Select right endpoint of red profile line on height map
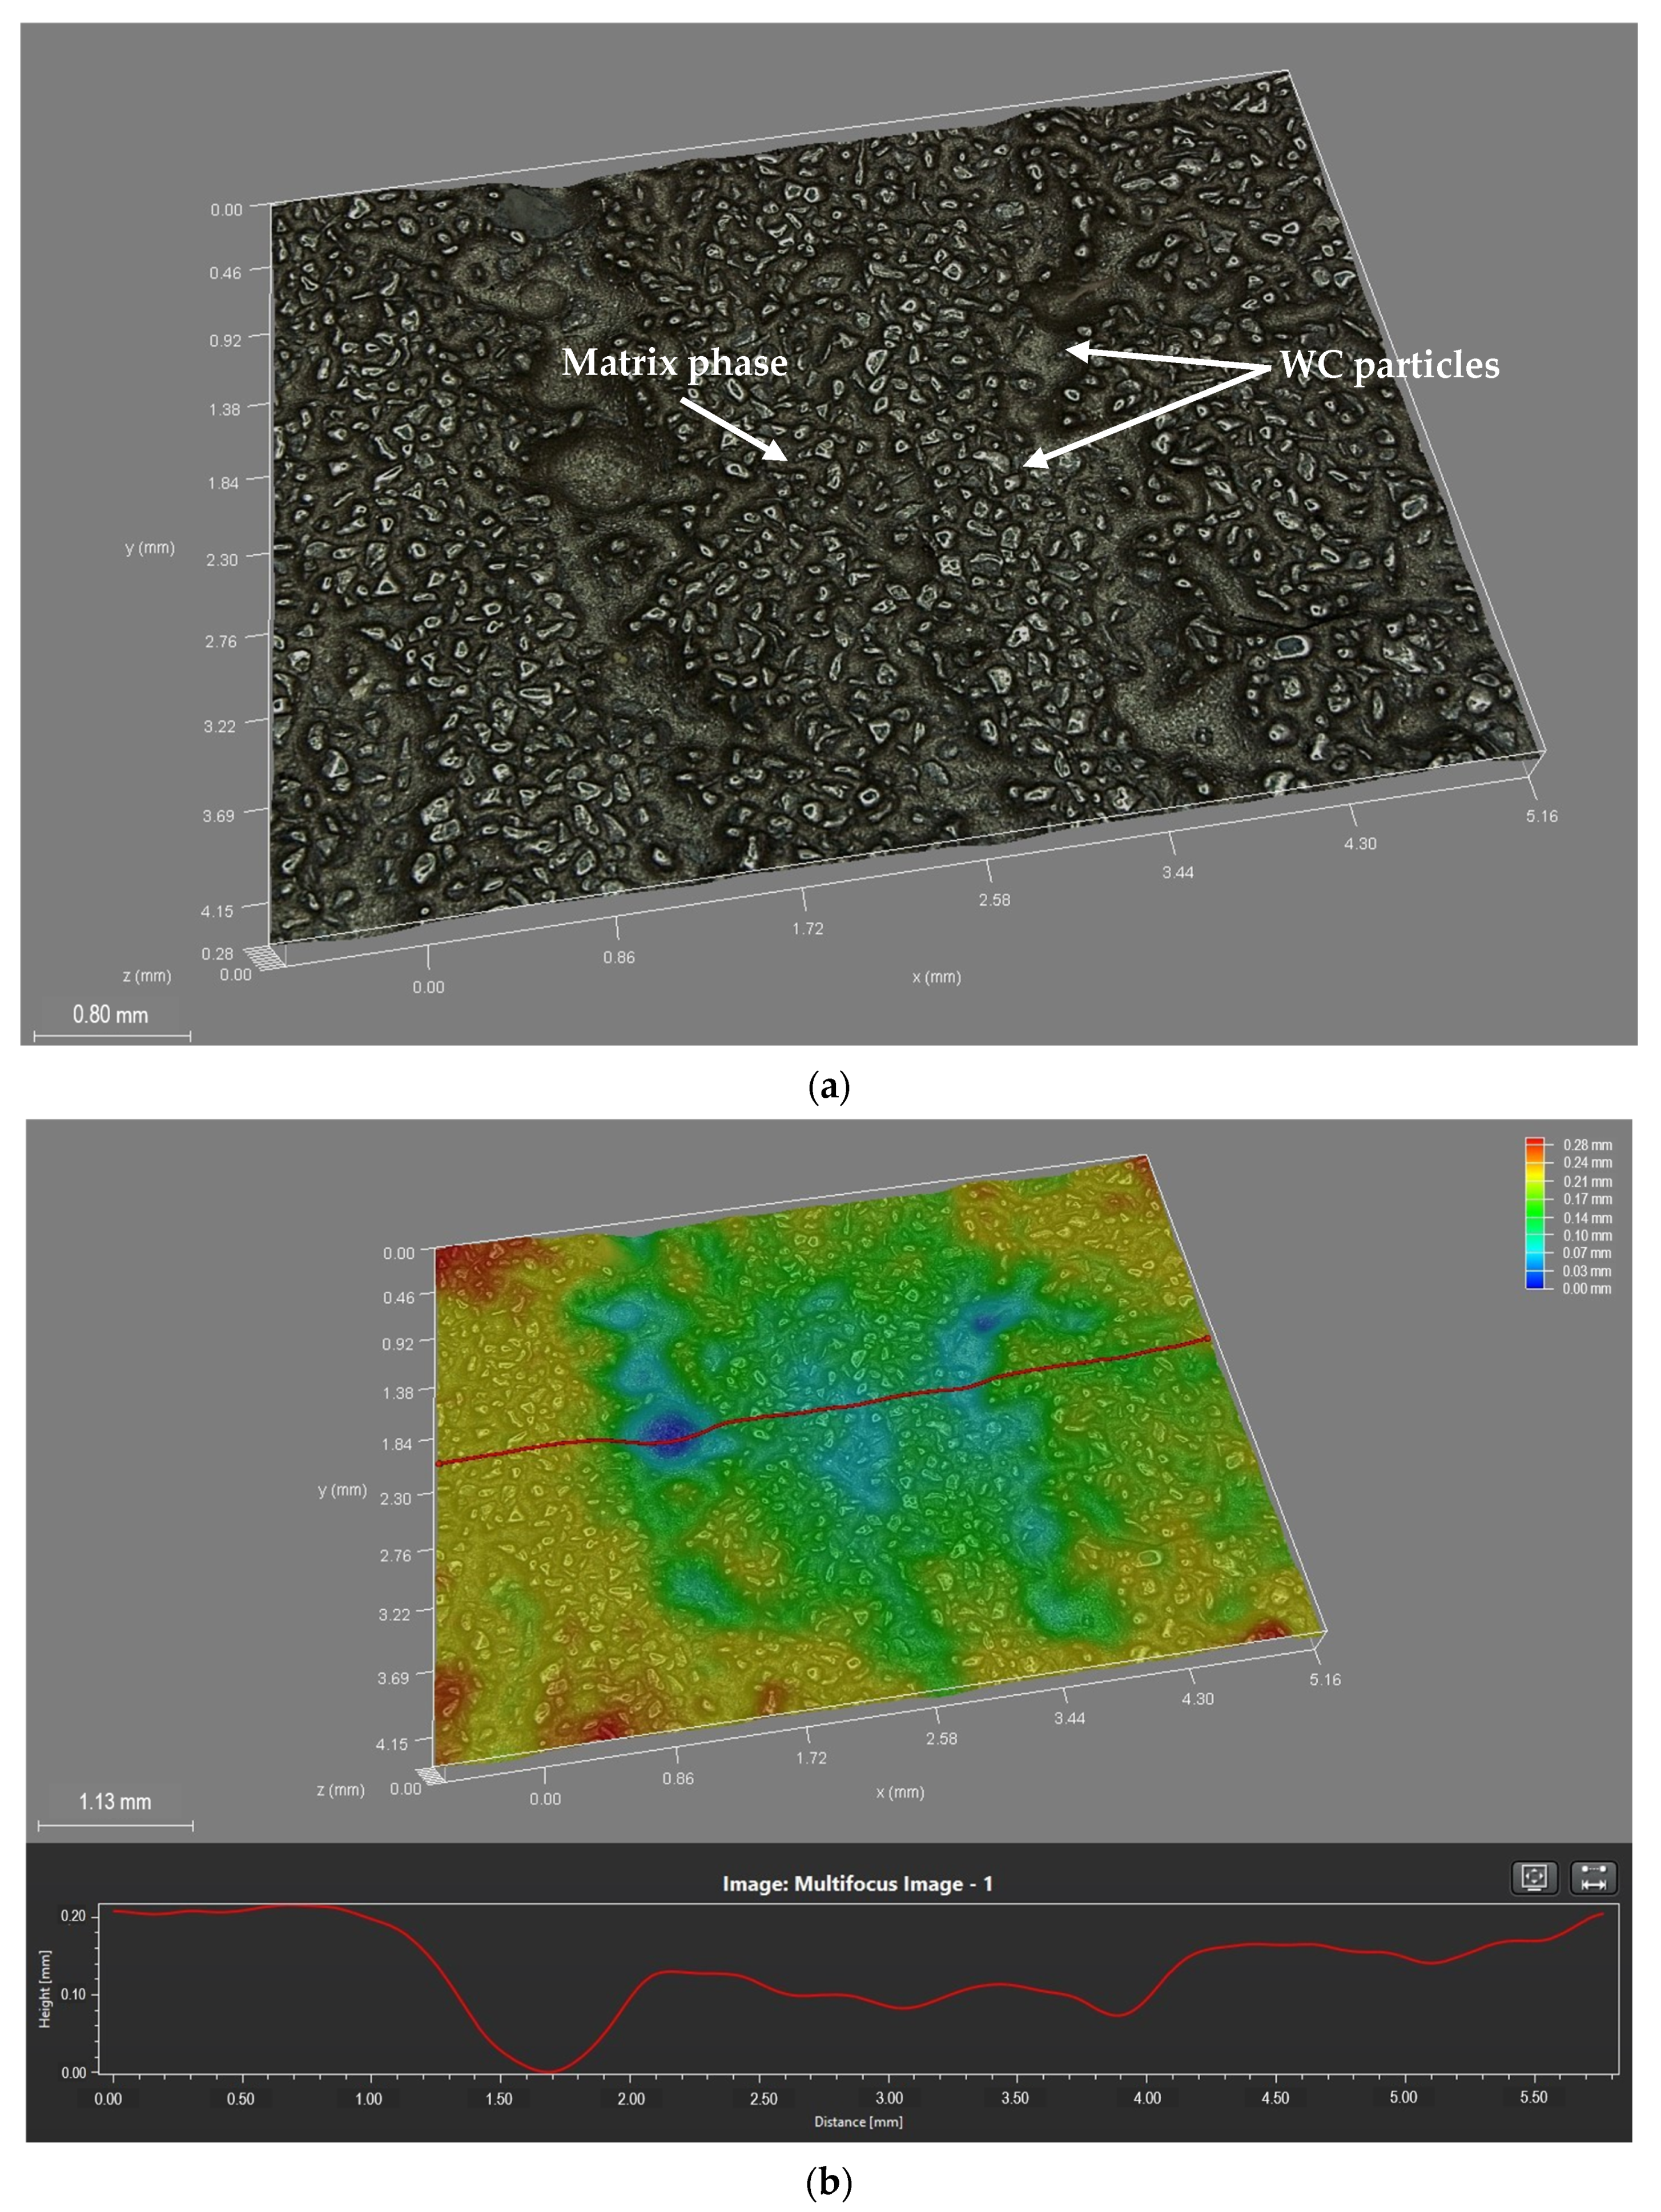 (1207, 1338)
